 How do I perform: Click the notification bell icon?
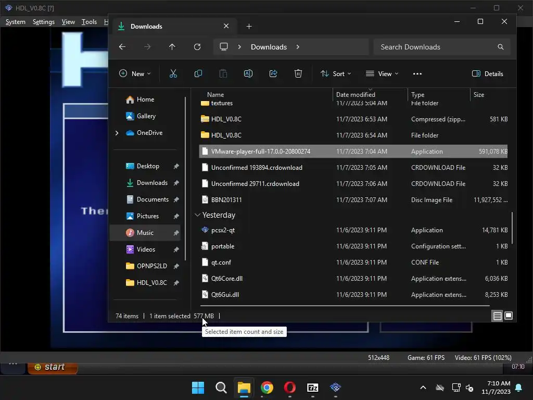pyautogui.click(x=519, y=387)
